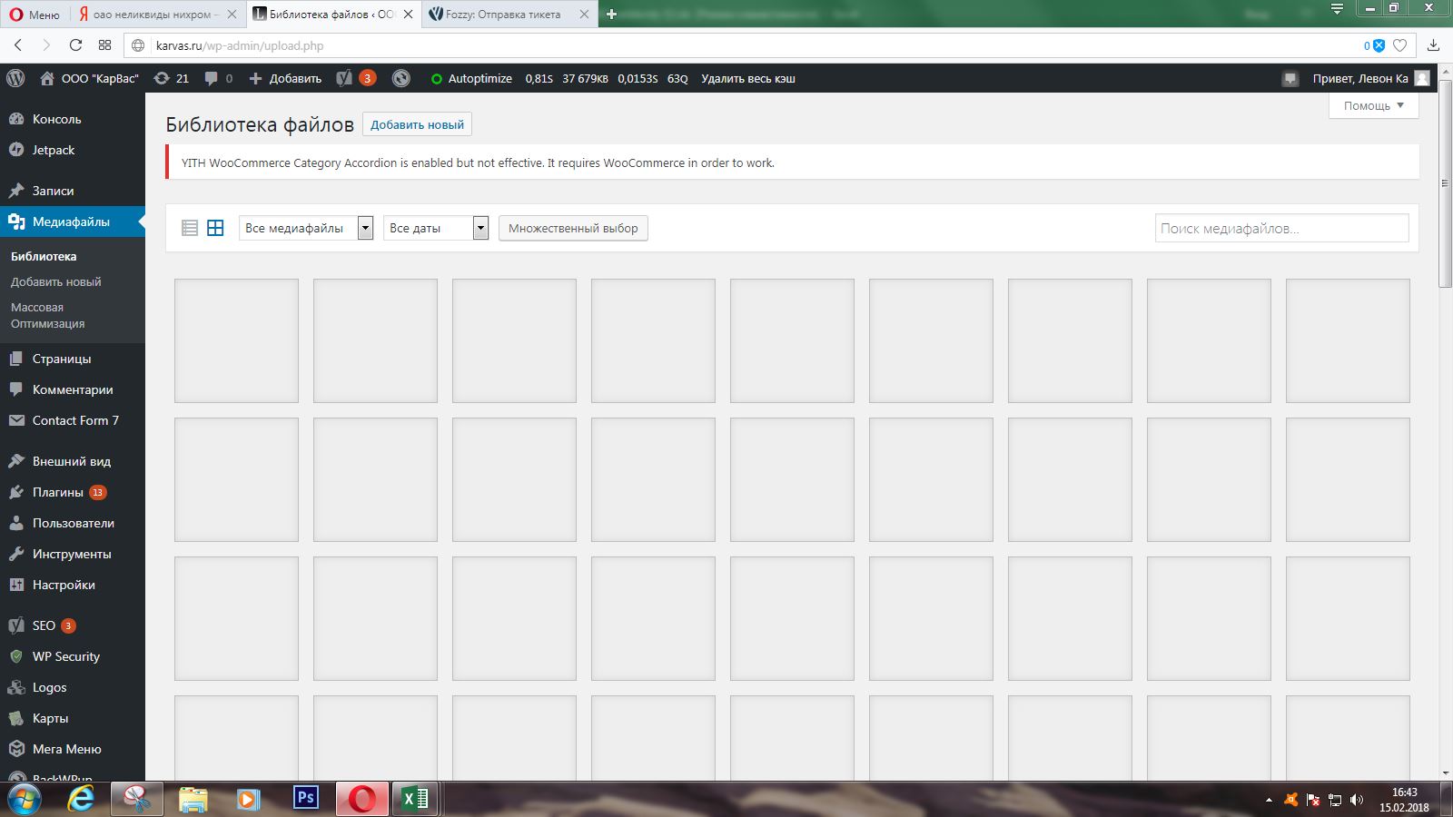1453x817 pixels.
Task: Reload the page with refresh icon
Action: 75,45
